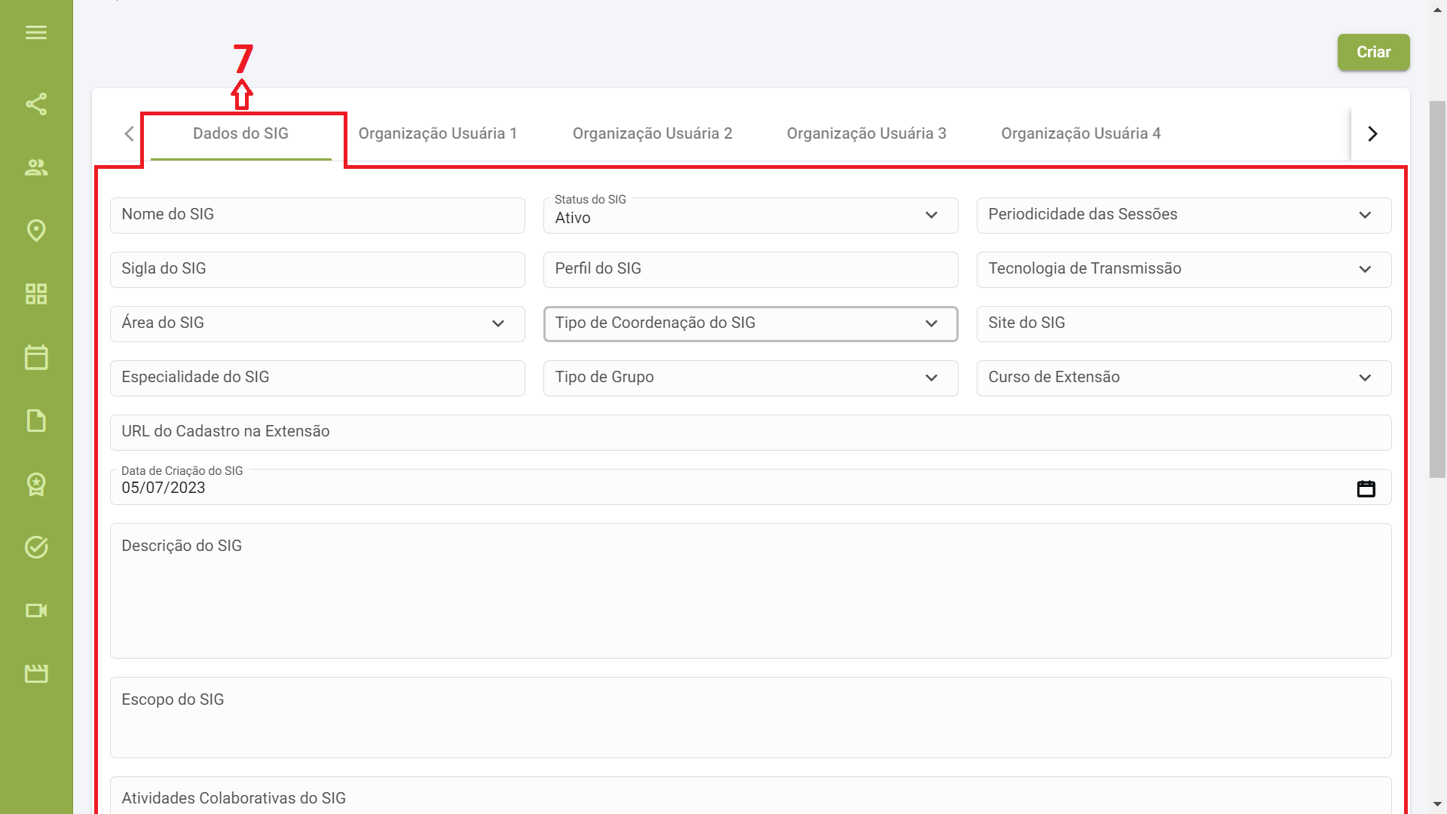Open the date picker calendar icon
This screenshot has width=1447, height=814.
point(1366,488)
